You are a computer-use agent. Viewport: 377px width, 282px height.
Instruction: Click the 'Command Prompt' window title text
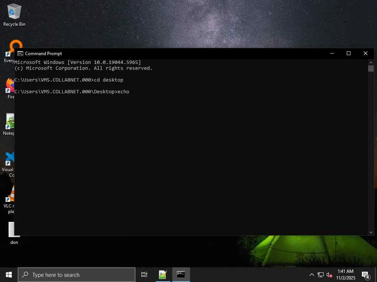point(43,54)
